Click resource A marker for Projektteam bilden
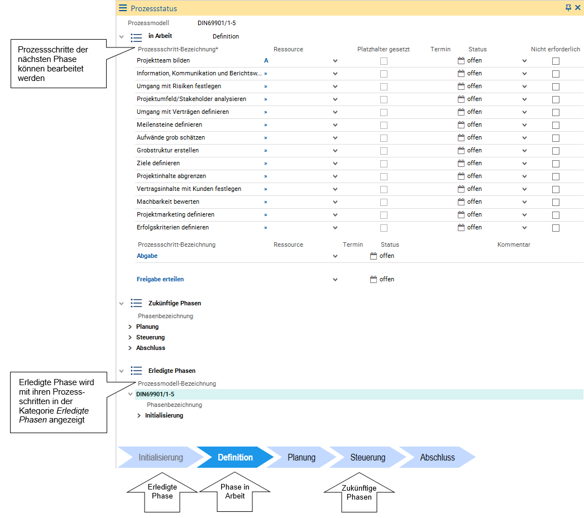This screenshot has height=518, width=584. (266, 60)
